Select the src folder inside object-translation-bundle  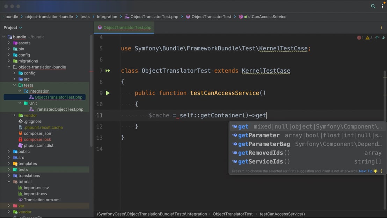point(27,79)
